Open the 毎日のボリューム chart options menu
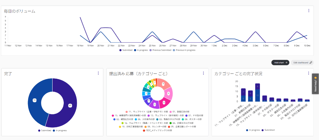 pyautogui.click(x=309, y=11)
